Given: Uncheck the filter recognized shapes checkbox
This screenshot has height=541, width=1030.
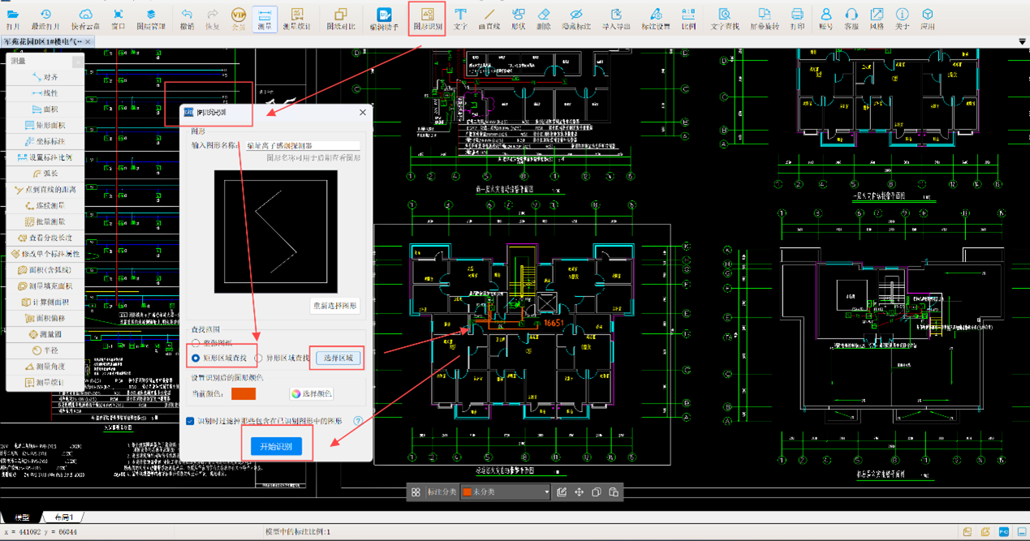Looking at the screenshot, I should click(x=190, y=421).
